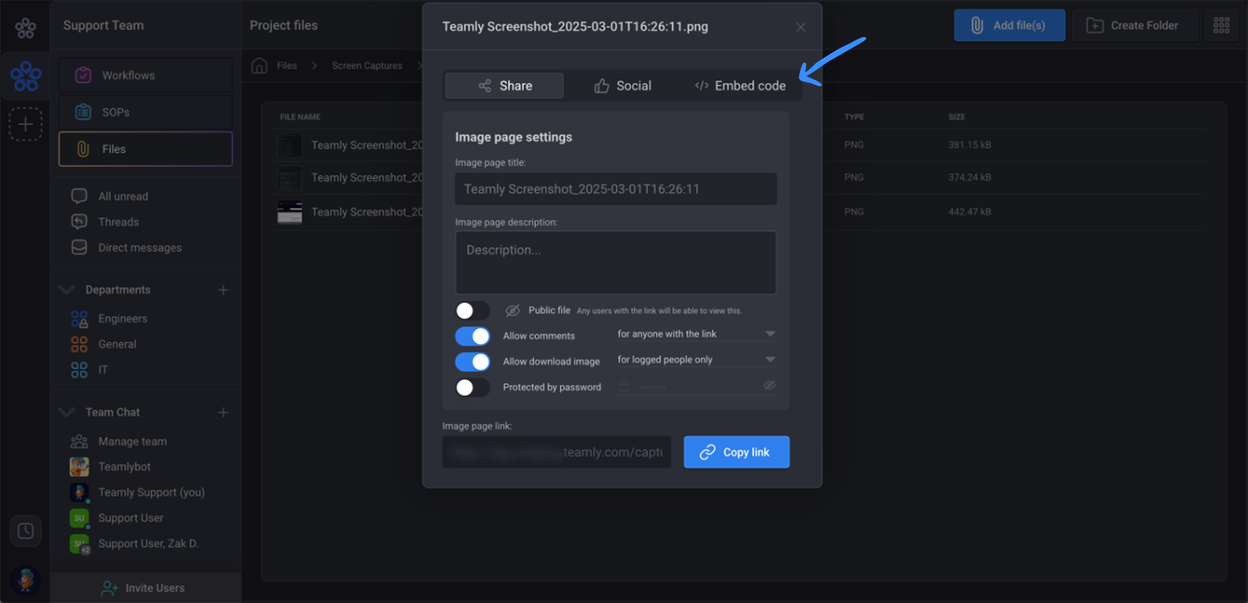The width and height of the screenshot is (1248, 603).
Task: Click the user avatar at bottom of rail
Action: pos(26,579)
